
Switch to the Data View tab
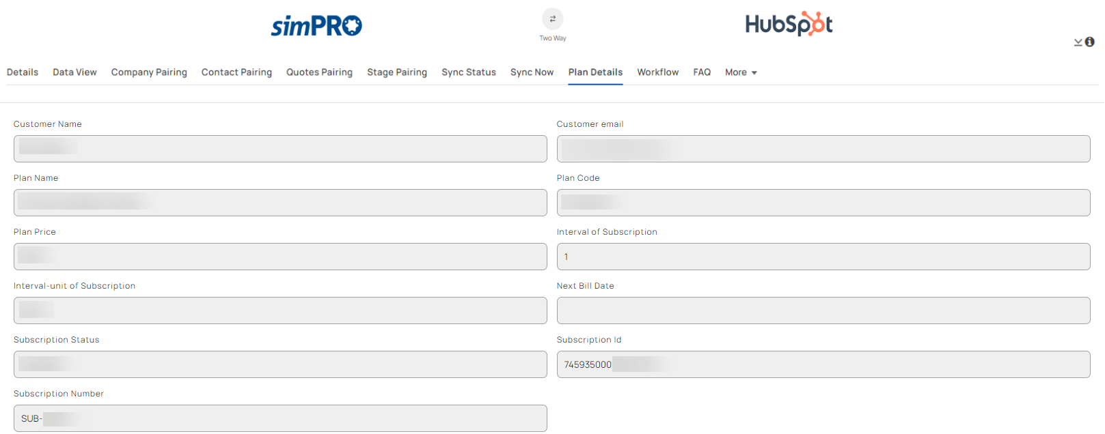(x=74, y=72)
